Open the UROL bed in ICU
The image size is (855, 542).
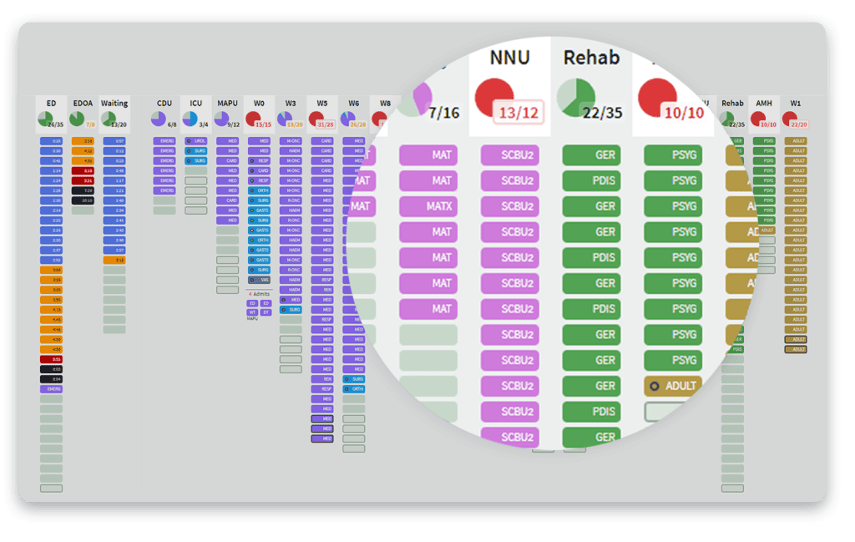click(x=196, y=141)
